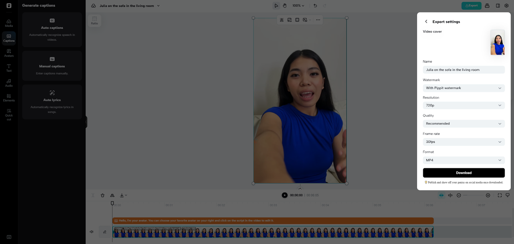The height and width of the screenshot is (244, 514).
Task: Switch watermark setting to without Pippit watermark
Action: tap(463, 87)
